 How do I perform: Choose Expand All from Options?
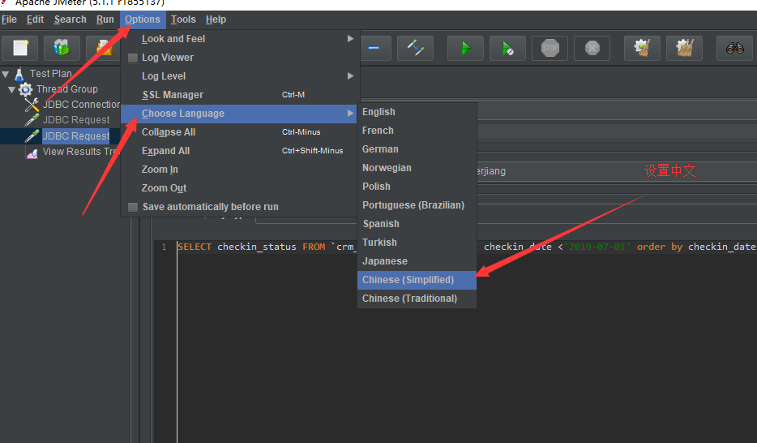click(x=239, y=151)
